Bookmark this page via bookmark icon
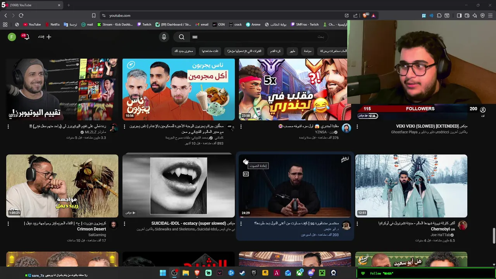This screenshot has height=279, width=496. [93, 15]
